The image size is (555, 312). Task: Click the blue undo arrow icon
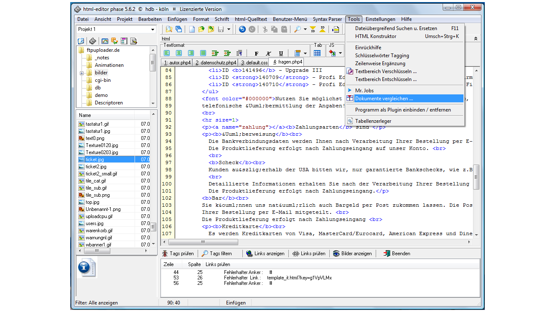coord(242,29)
